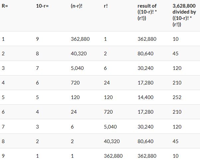200x162 pixels.
Task: Click the "R=" column header
Action: (x=5, y=6)
